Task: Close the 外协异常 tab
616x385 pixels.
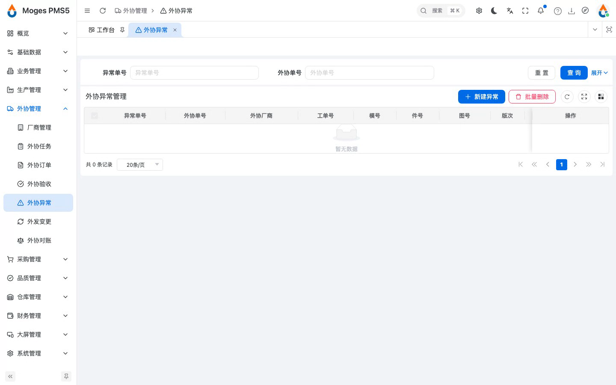Action: pyautogui.click(x=175, y=30)
